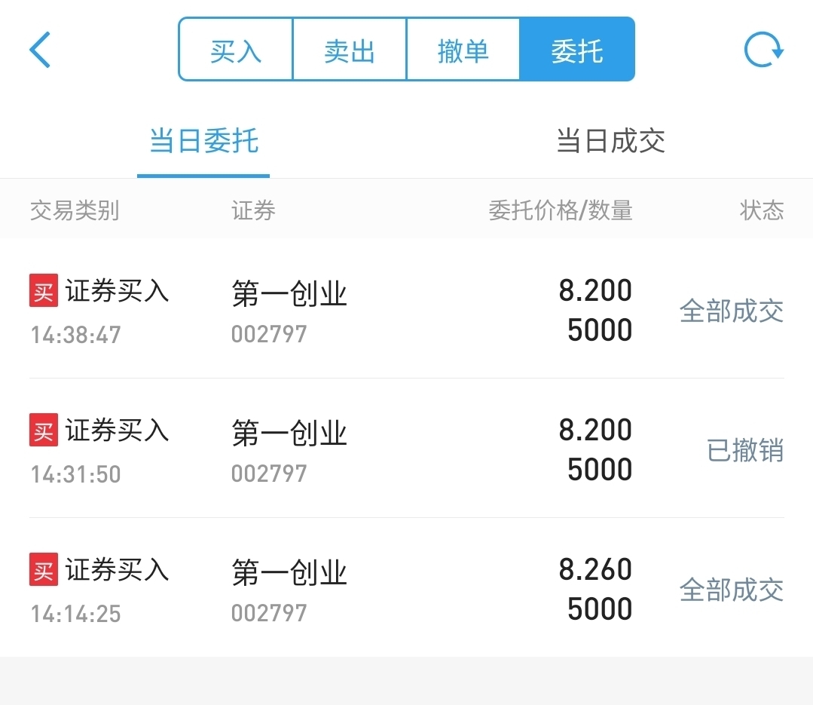Tap the refresh icon

763,50
